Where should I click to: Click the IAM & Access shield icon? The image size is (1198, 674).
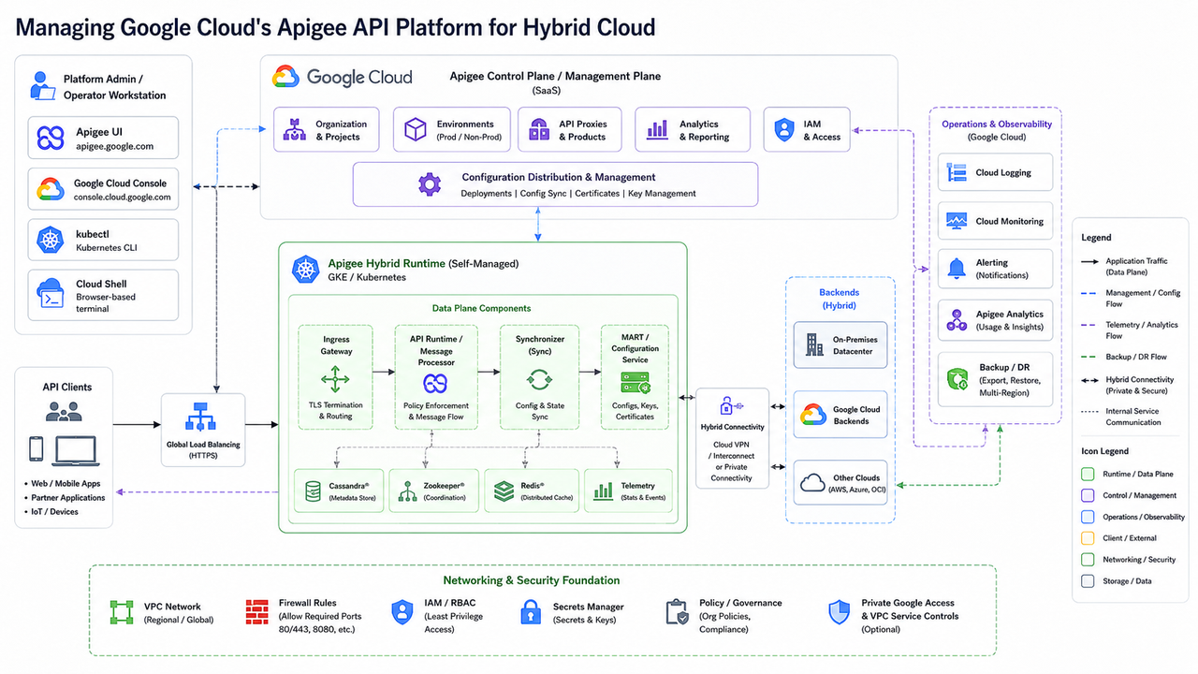pos(782,130)
